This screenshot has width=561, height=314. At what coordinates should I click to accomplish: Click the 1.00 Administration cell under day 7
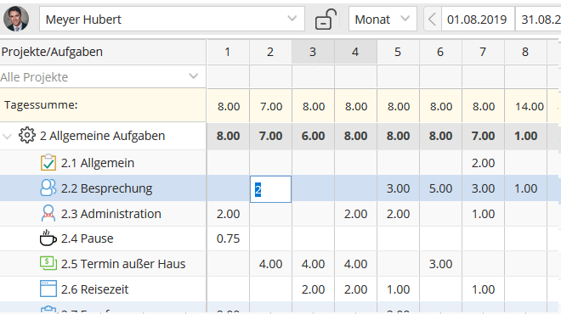click(484, 214)
